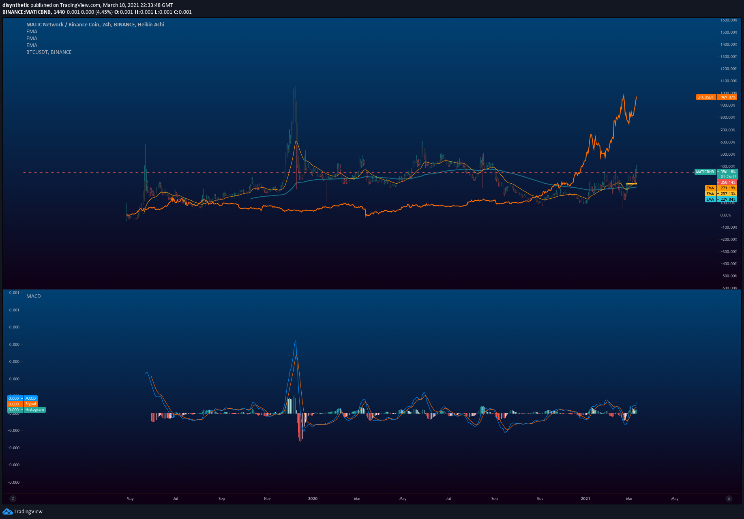Select the orange Signal value label
The image size is (744, 519).
pos(23,404)
